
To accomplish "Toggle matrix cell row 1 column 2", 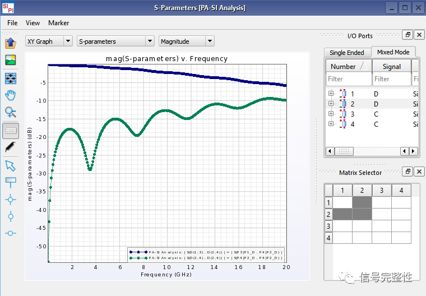I will coord(362,202).
